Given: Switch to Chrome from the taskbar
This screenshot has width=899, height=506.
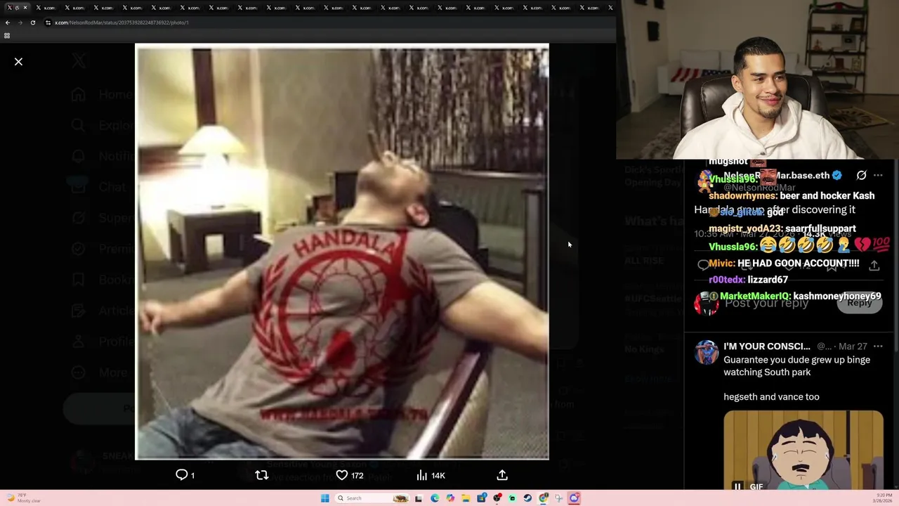Looking at the screenshot, I should click(x=543, y=498).
